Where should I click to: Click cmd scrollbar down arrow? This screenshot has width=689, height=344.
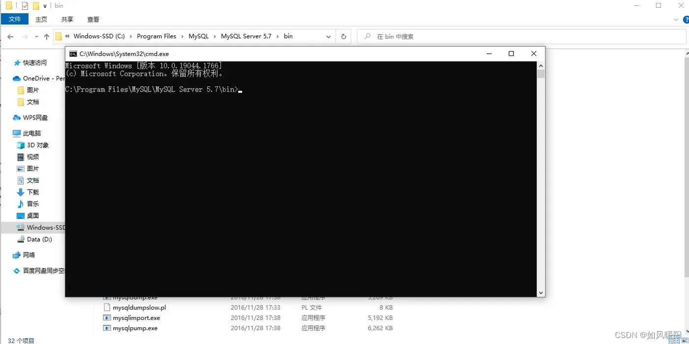pos(541,293)
